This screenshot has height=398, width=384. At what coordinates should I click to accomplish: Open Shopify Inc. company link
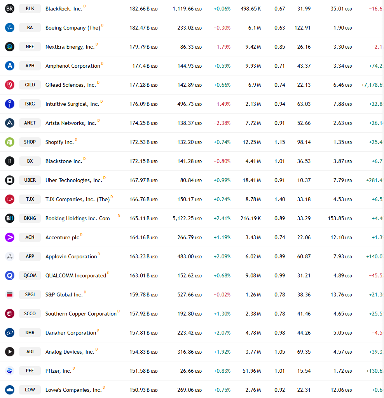click(x=59, y=142)
